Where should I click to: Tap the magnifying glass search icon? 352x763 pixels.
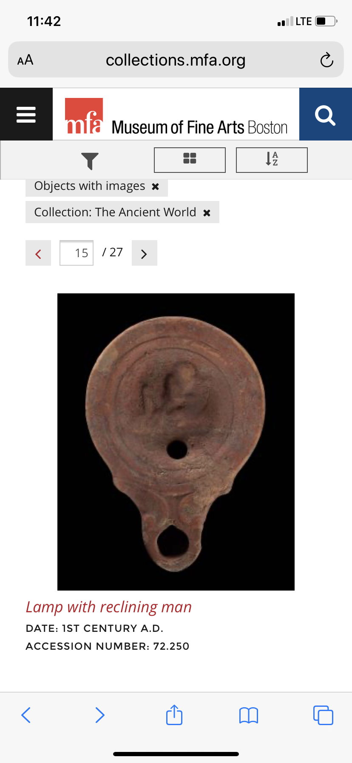click(x=326, y=114)
